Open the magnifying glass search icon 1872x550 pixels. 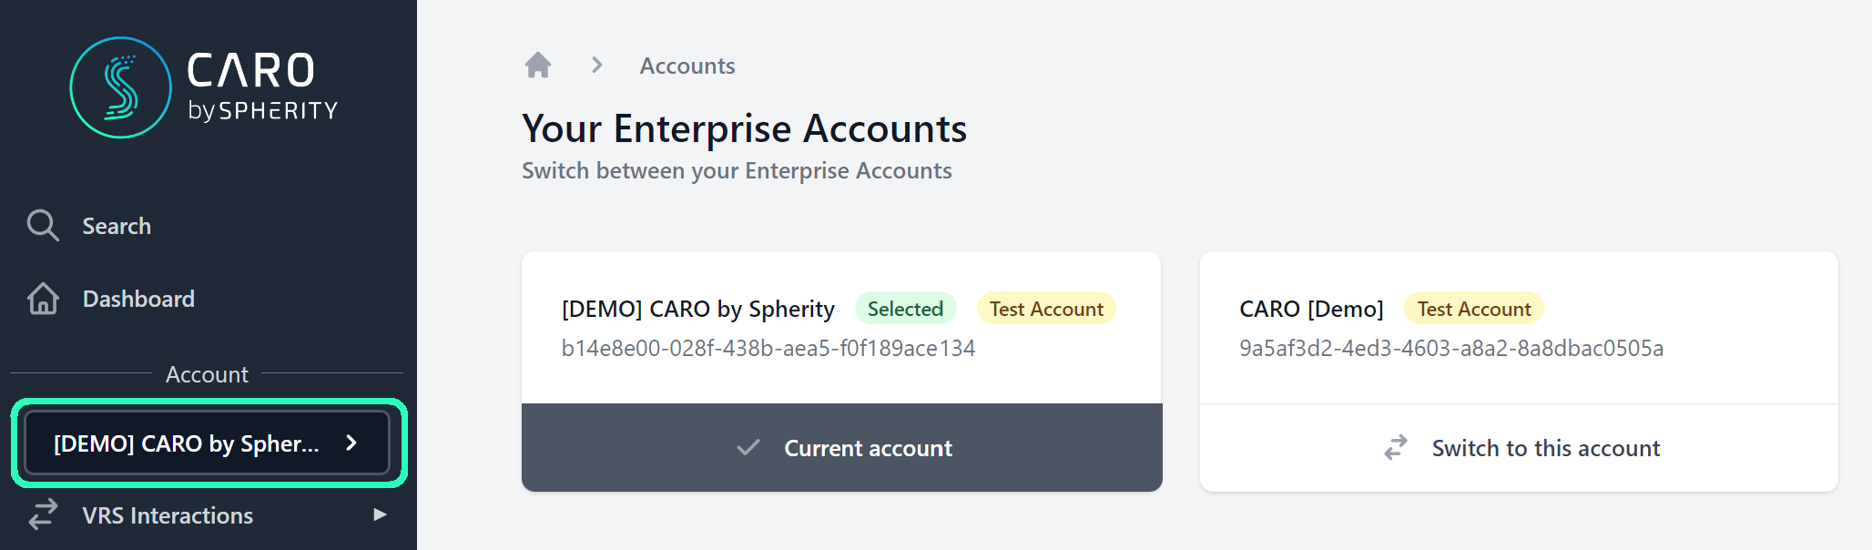[x=42, y=225]
